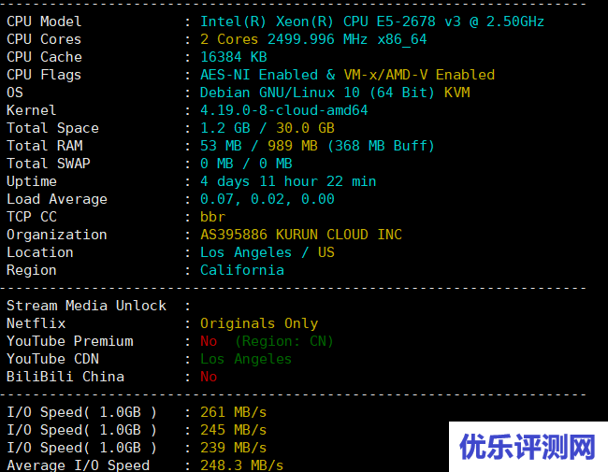Select the '2 Cores 2499.996 MHz x86_64' text
The height and width of the screenshot is (472, 608).
point(313,39)
